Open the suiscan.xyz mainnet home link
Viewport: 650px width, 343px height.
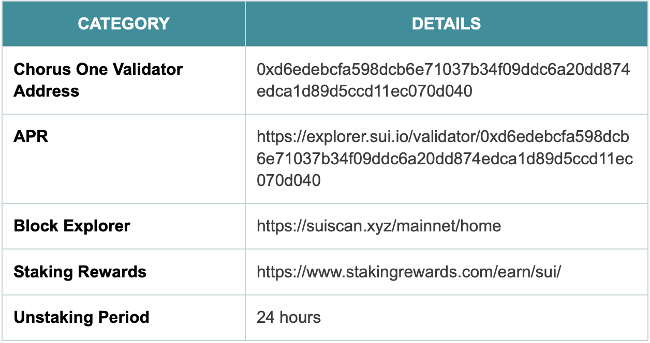379,226
